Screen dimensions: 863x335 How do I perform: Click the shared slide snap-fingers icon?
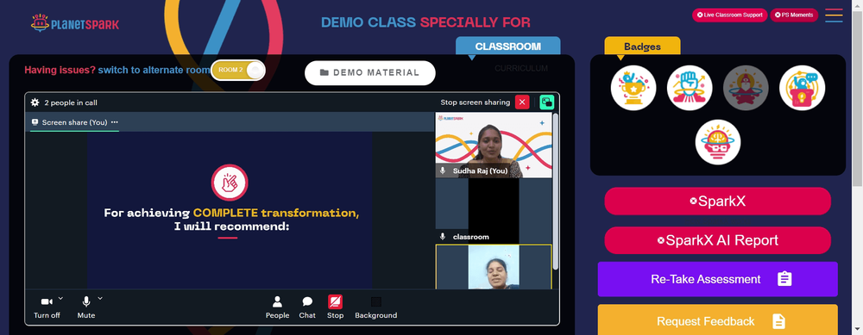point(230,183)
